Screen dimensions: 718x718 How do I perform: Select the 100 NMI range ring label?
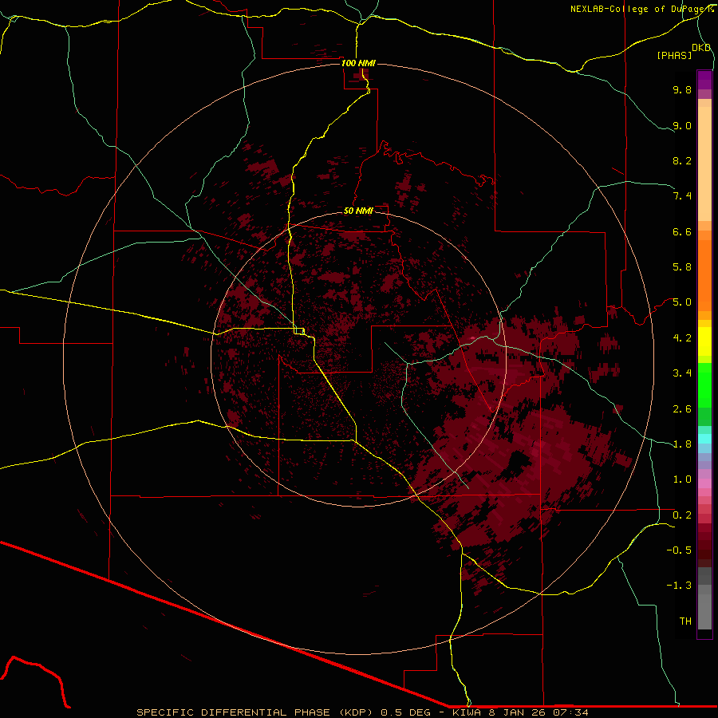click(358, 63)
